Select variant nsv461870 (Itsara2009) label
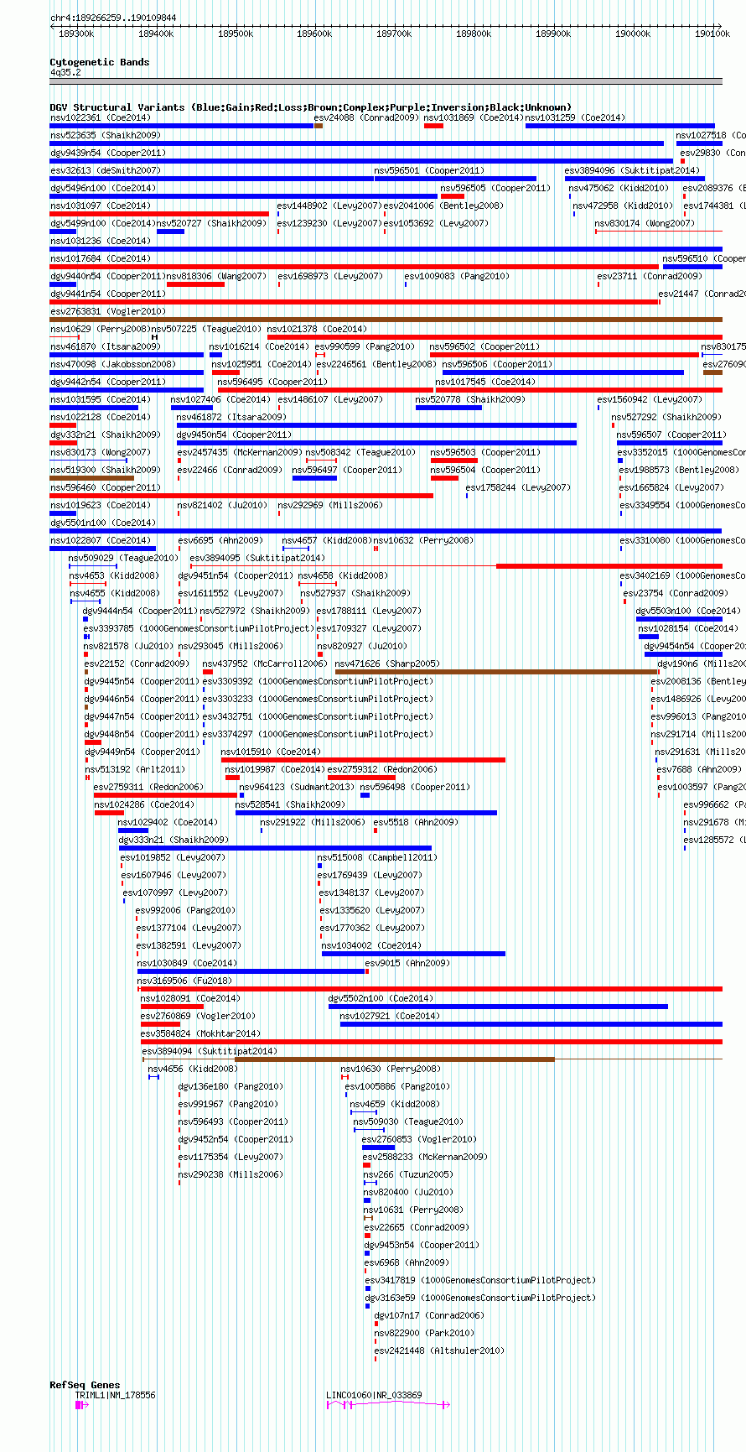 [x=106, y=346]
